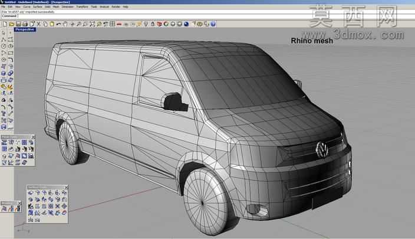Click the Cut scissors icon
The height and width of the screenshot is (239, 415).
click(x=39, y=24)
